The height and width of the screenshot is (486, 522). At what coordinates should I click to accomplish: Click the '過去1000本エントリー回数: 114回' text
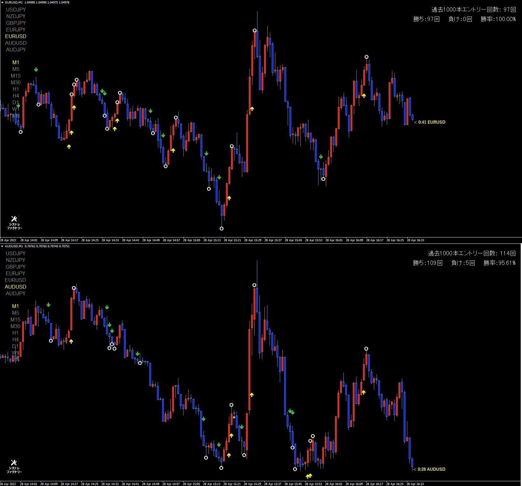tap(472, 253)
